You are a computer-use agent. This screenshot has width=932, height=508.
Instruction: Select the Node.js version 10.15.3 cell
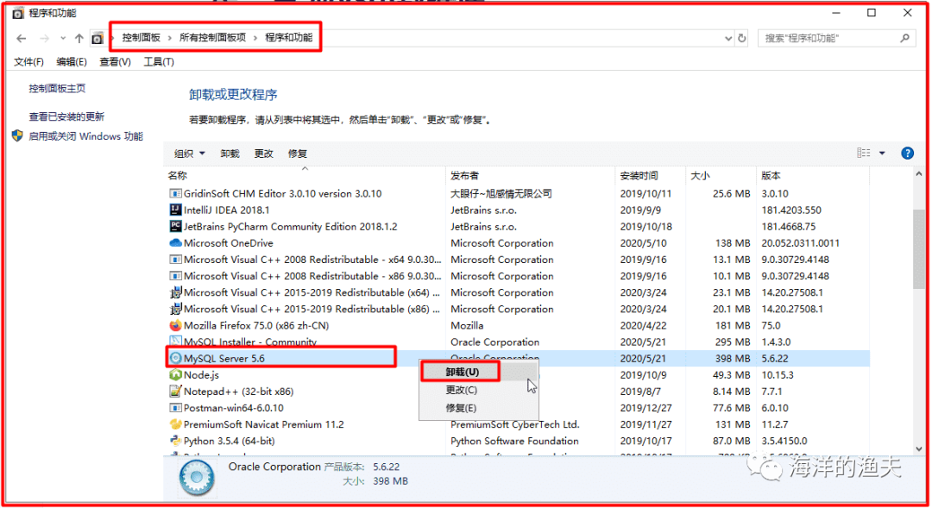(778, 375)
